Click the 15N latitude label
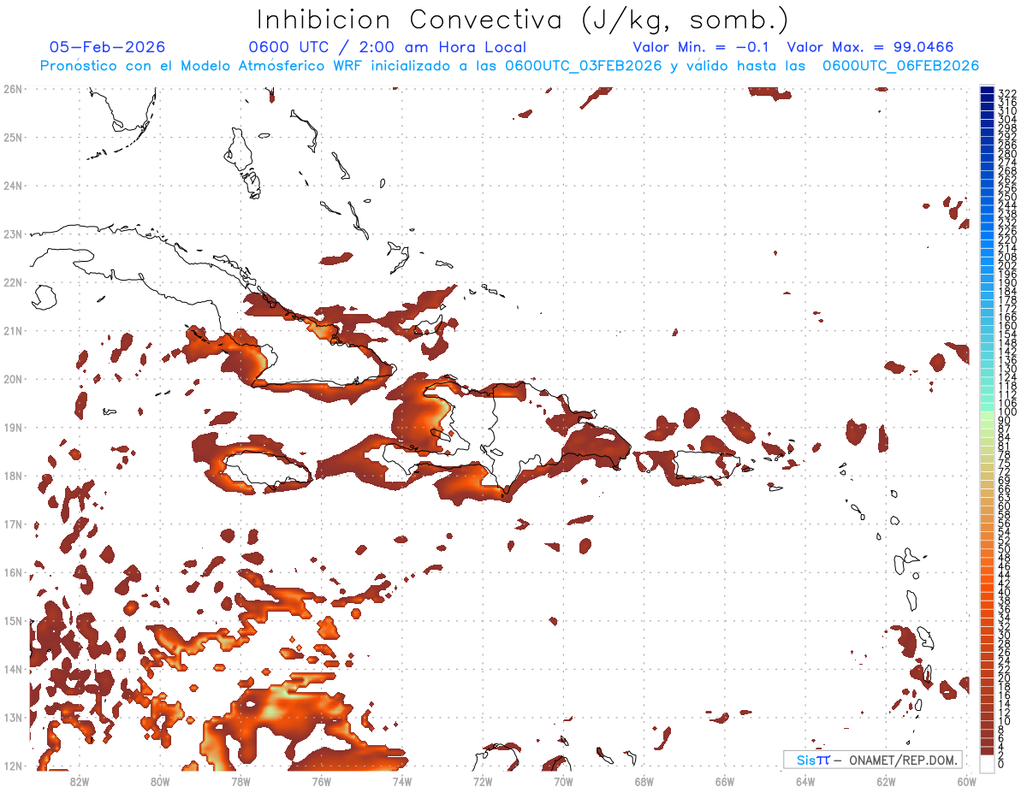Screen dimensions: 1027x793 (x=13, y=620)
